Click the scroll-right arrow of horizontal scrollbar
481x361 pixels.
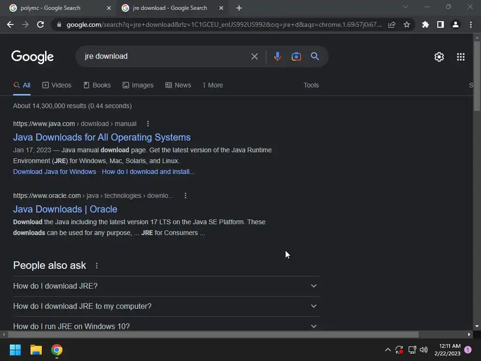[x=469, y=334]
